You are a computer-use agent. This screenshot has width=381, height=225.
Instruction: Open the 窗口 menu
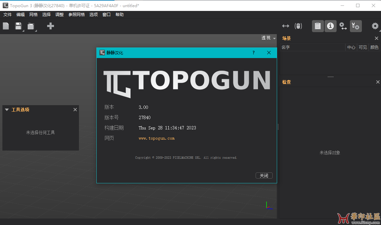(106, 15)
